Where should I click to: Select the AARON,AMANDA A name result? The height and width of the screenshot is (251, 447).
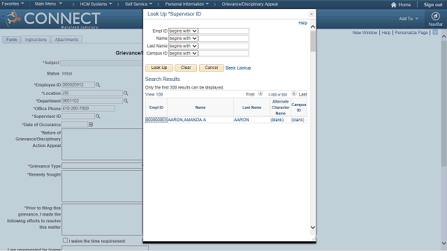pyautogui.click(x=186, y=120)
